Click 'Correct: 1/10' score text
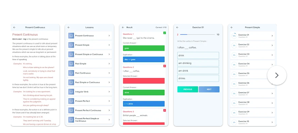The width and height of the screenshot is (298, 133). [x=161, y=28]
